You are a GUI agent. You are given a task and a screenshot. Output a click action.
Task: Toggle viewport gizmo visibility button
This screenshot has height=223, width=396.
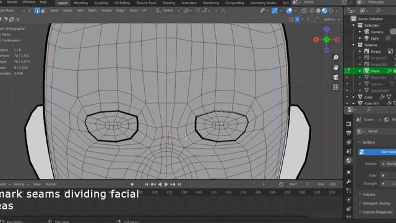click(x=275, y=11)
